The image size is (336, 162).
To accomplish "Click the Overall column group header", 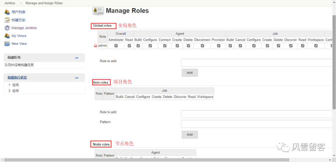I will [121, 34].
